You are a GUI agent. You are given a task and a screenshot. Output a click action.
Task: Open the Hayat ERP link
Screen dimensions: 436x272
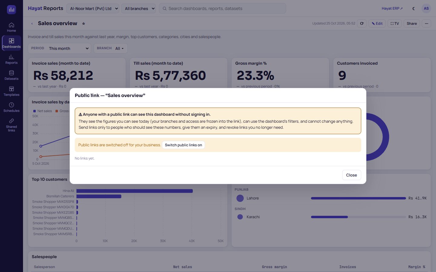[392, 8]
